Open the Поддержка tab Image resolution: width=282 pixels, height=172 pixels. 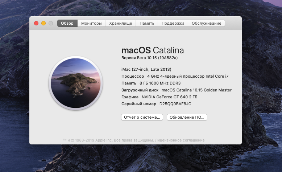coord(173,24)
